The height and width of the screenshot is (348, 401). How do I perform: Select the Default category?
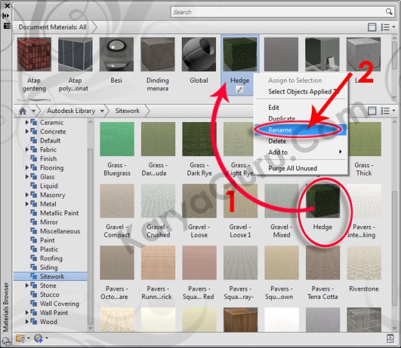coord(50,140)
